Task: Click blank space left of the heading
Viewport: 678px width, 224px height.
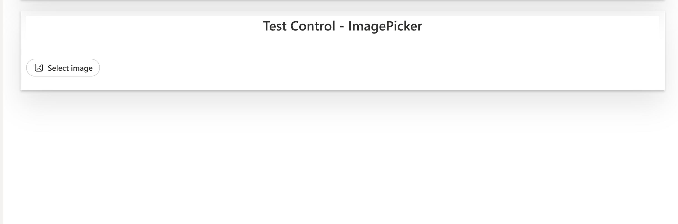Action: [139, 26]
